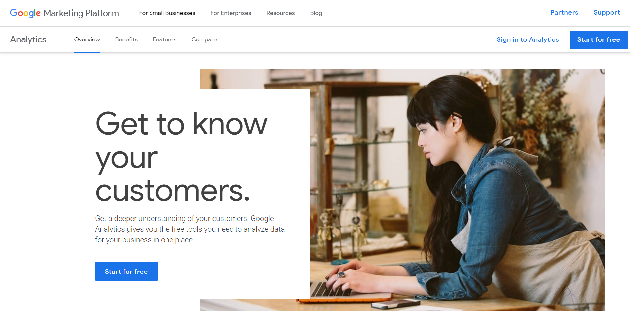Select the Overview tab
The width and height of the screenshot is (630, 311).
(x=87, y=39)
